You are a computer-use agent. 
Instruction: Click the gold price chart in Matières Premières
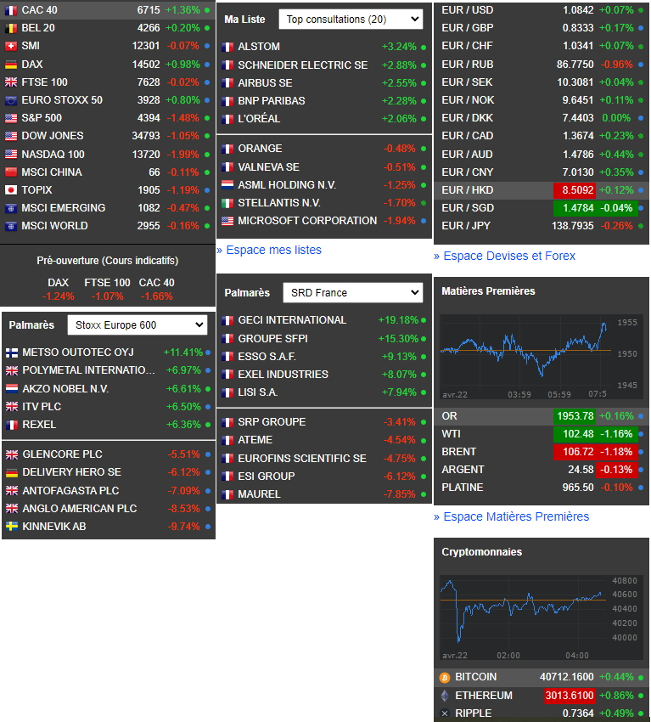pyautogui.click(x=541, y=357)
